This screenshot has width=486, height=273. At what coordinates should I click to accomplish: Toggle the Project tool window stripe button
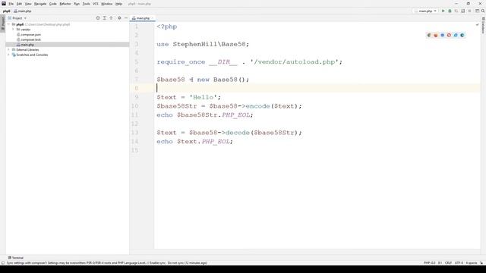point(2,24)
